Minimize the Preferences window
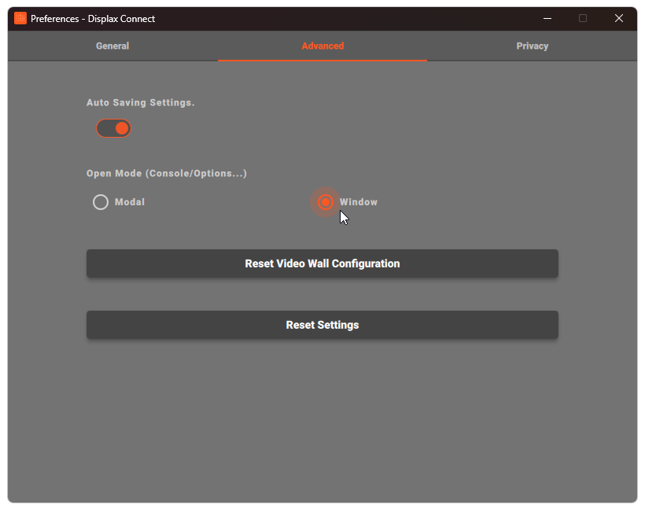645x512 pixels. pos(547,18)
